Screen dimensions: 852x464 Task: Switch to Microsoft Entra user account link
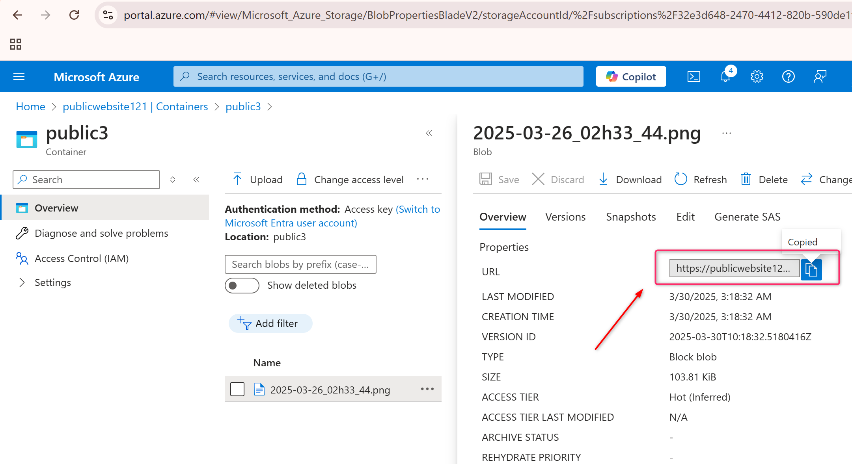click(291, 223)
